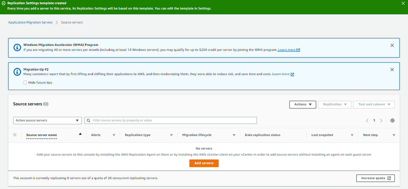Click the Replication type column header label
This screenshot has height=189, width=408.
(137, 135)
